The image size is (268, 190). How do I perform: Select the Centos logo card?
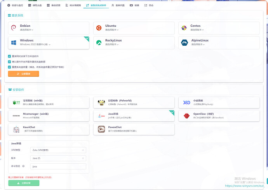click(219, 28)
